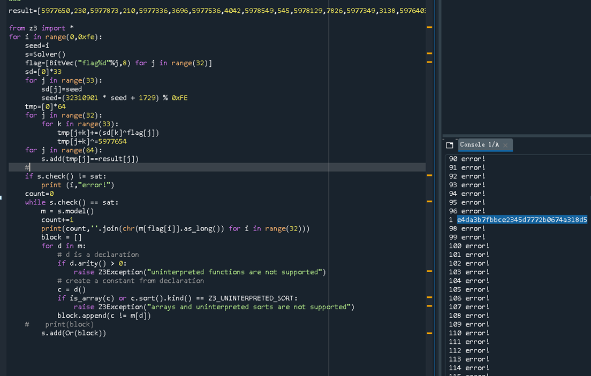Viewport: 591px width, 376px height.
Task: Click the 'tmp=[0]*64' code line
Action: pyautogui.click(x=45, y=106)
